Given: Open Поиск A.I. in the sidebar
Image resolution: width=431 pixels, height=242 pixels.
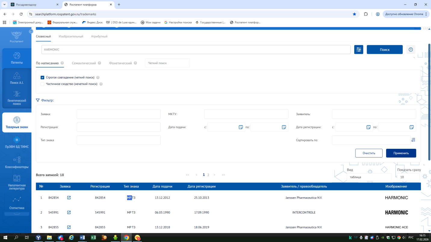Looking at the screenshot, I should pos(17,78).
